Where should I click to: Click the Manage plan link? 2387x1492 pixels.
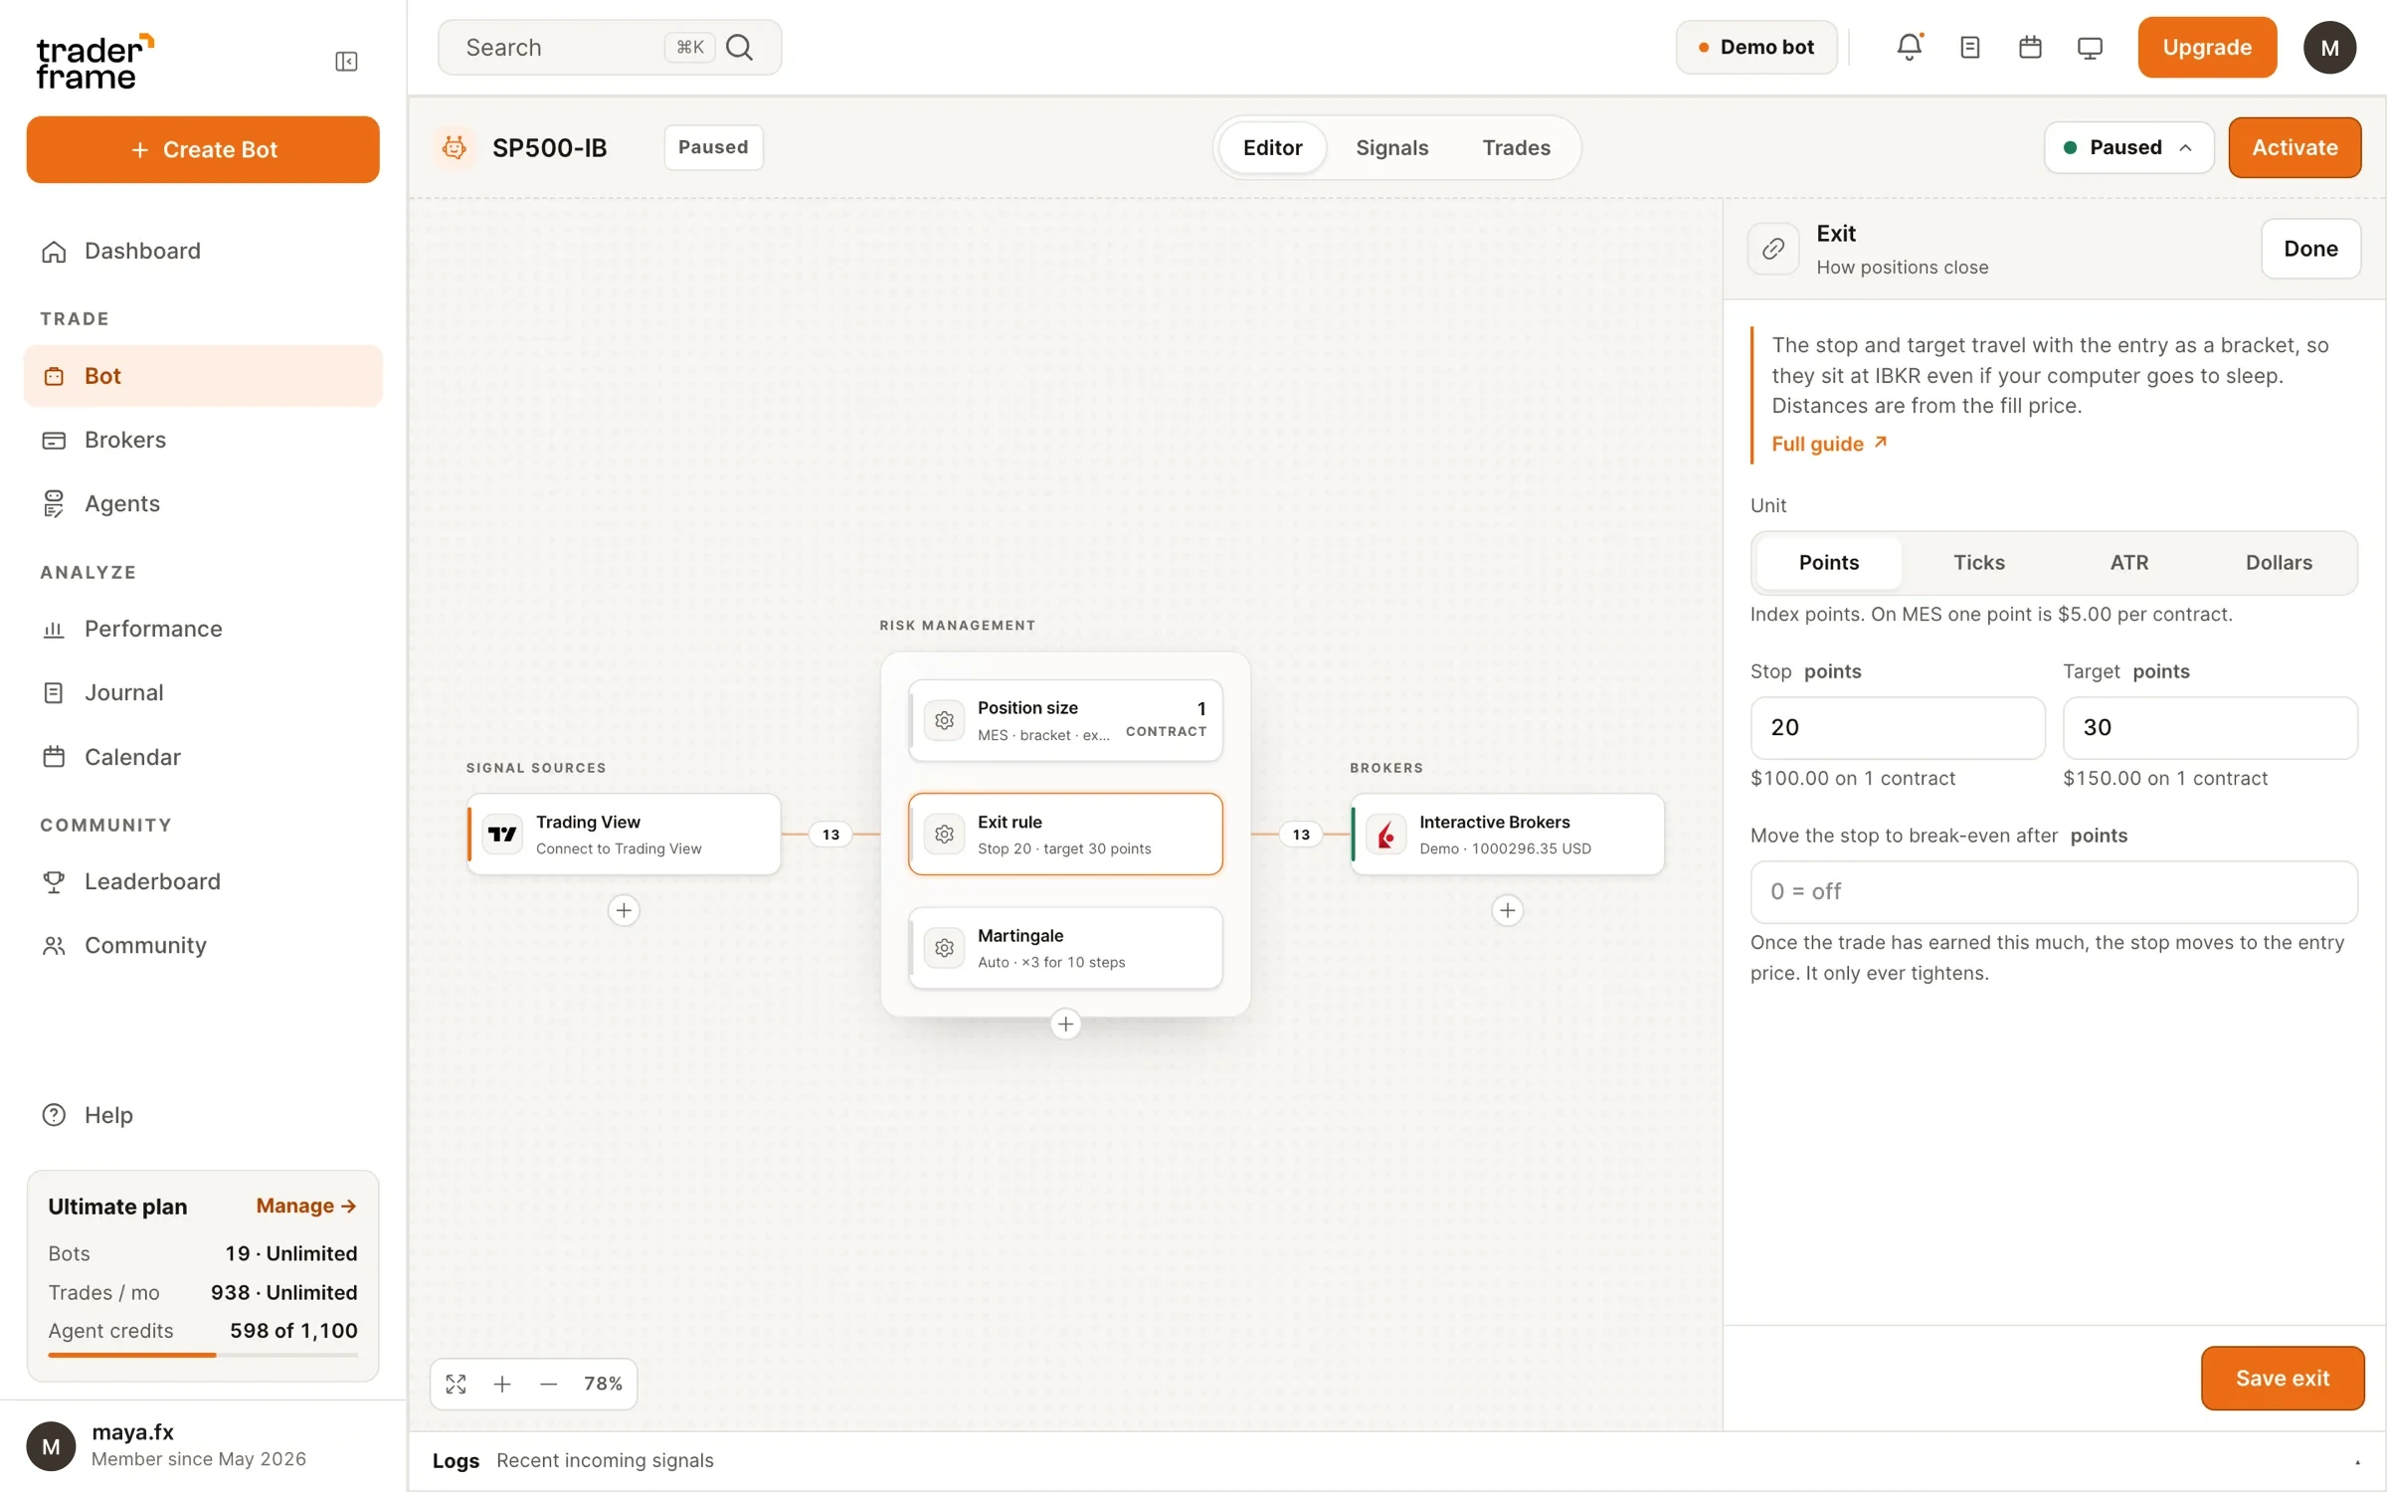(305, 1206)
